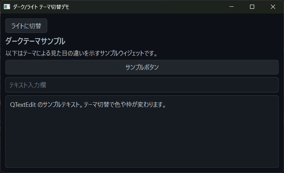The height and width of the screenshot is (173, 284).
Task: Switch theme with the ライトに切替 button
Action: point(26,26)
